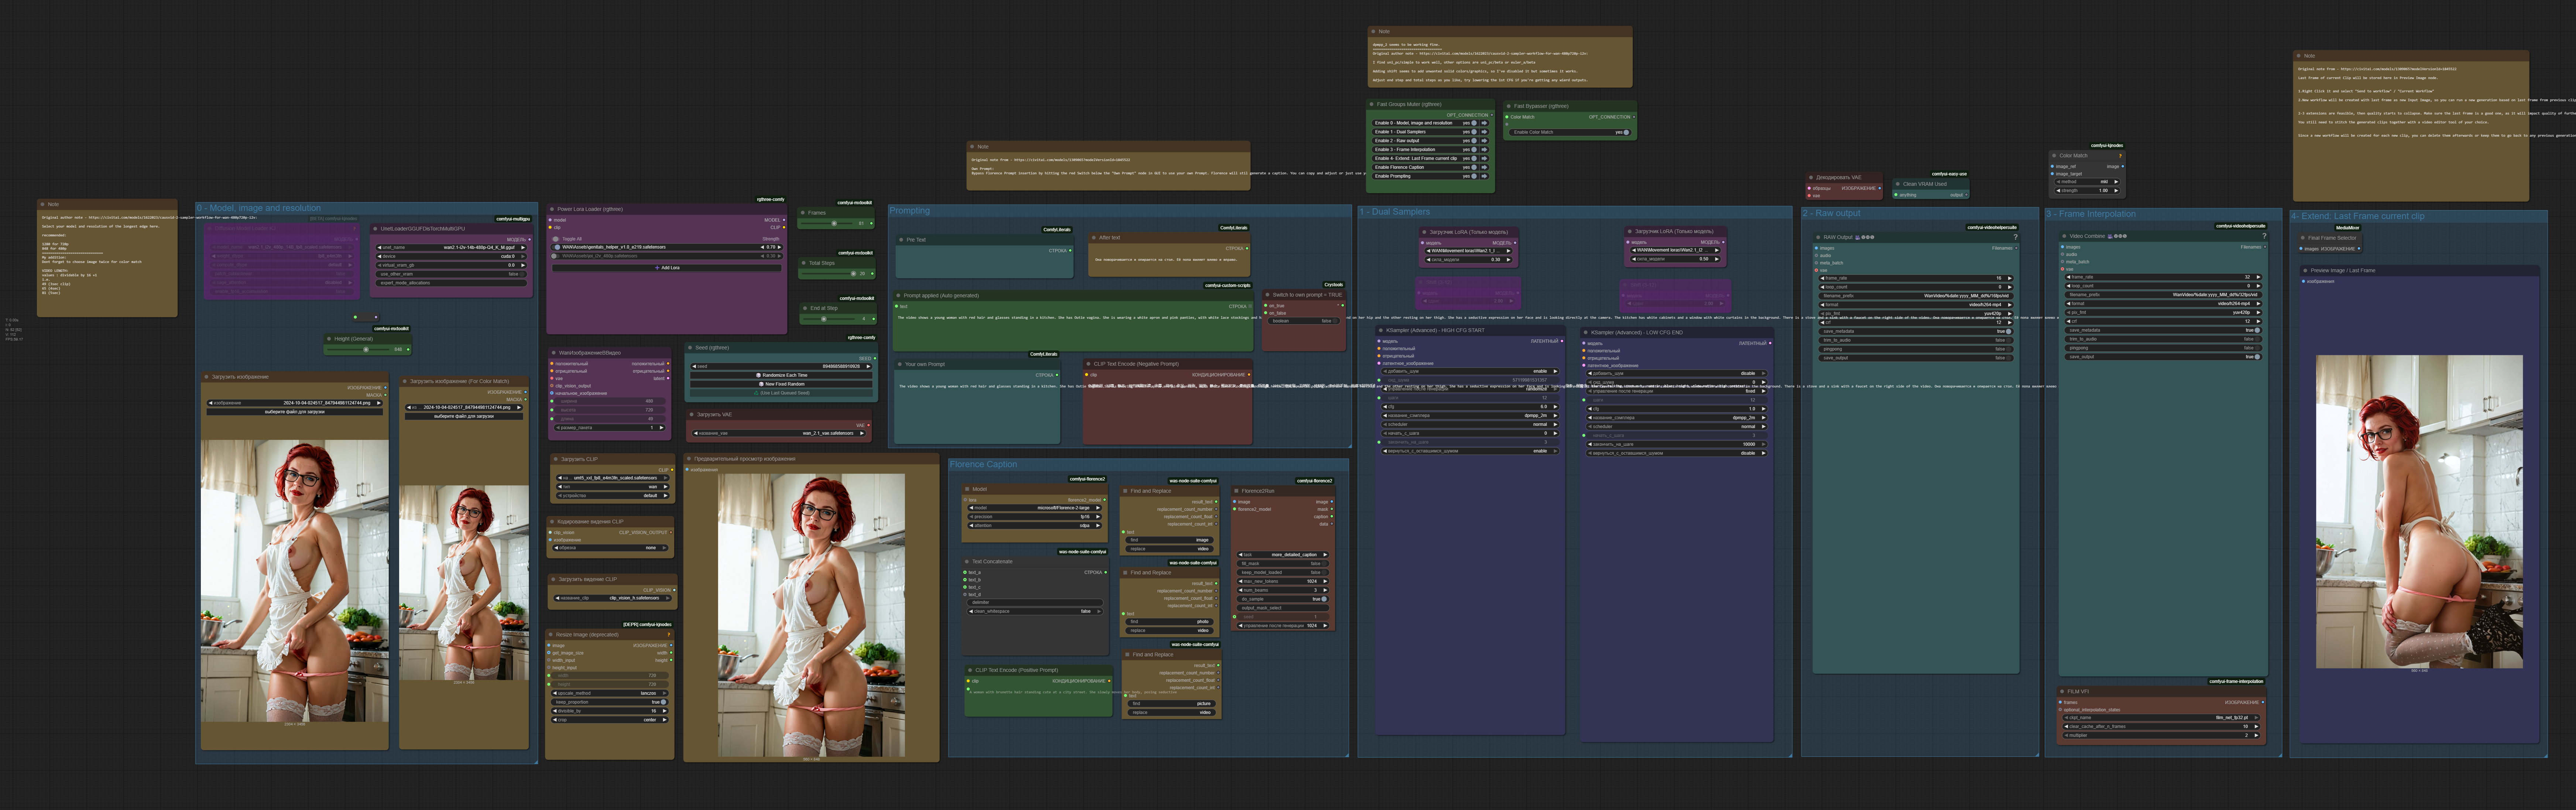Click the arrow icon beside Enable 1 - Dual Samplers
The height and width of the screenshot is (810, 2576).
pyautogui.click(x=1484, y=132)
